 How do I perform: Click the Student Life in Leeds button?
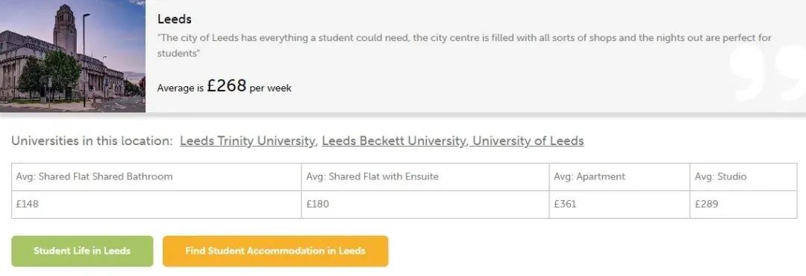click(82, 251)
